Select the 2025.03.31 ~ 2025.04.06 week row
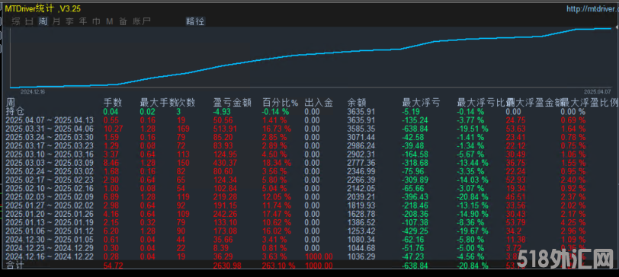 (x=309, y=129)
